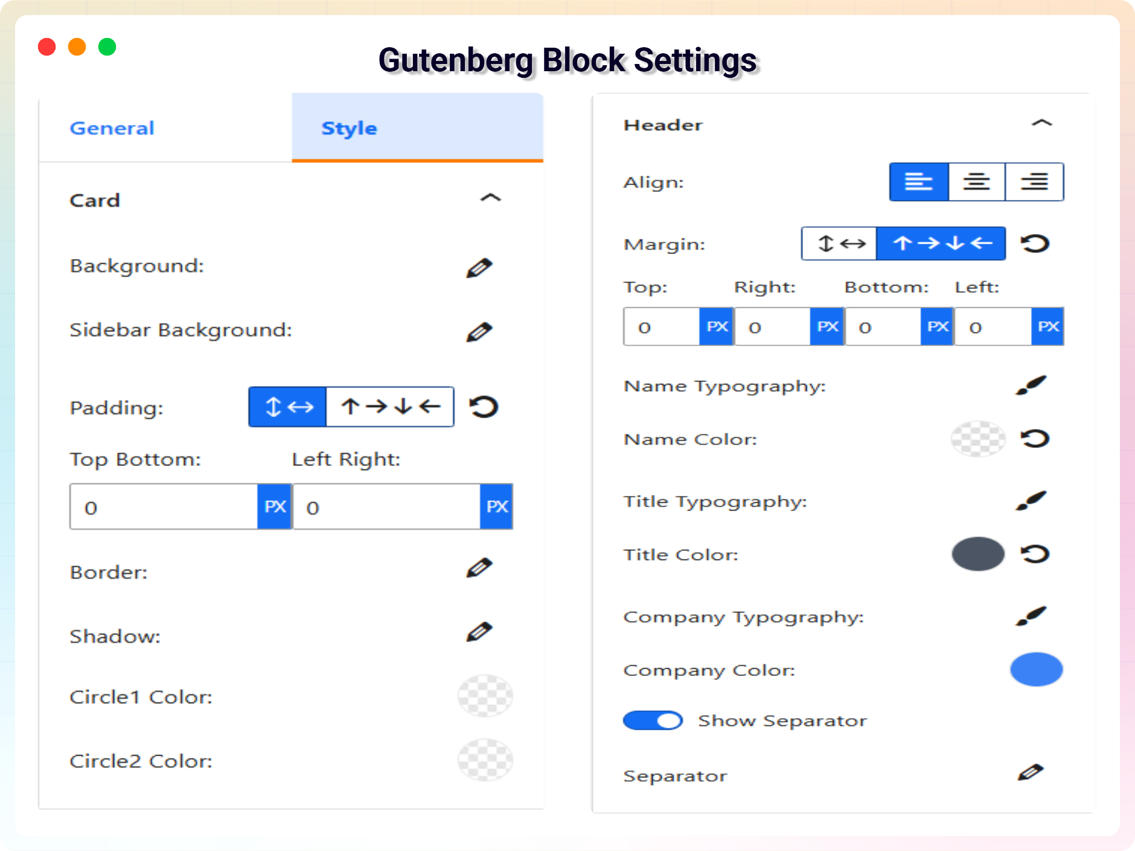This screenshot has width=1135, height=851.
Task: Reset the Padding values
Action: (x=484, y=407)
